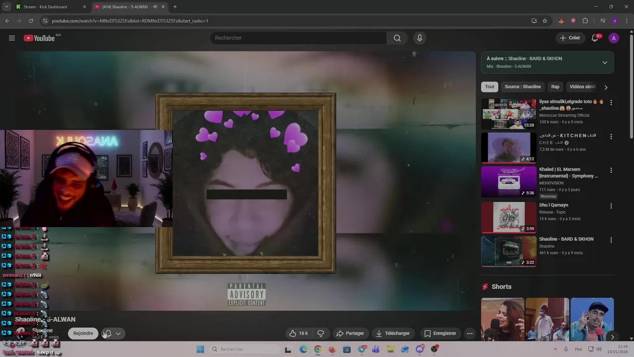Viewport: 634px width, 357px height.
Task: Open the YouTube account avatar menu
Action: (614, 38)
